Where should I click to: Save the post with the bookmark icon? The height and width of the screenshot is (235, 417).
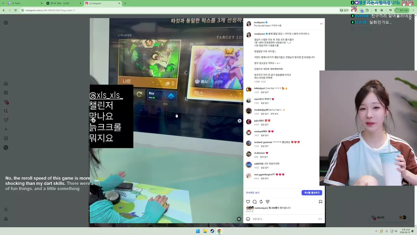(321, 202)
